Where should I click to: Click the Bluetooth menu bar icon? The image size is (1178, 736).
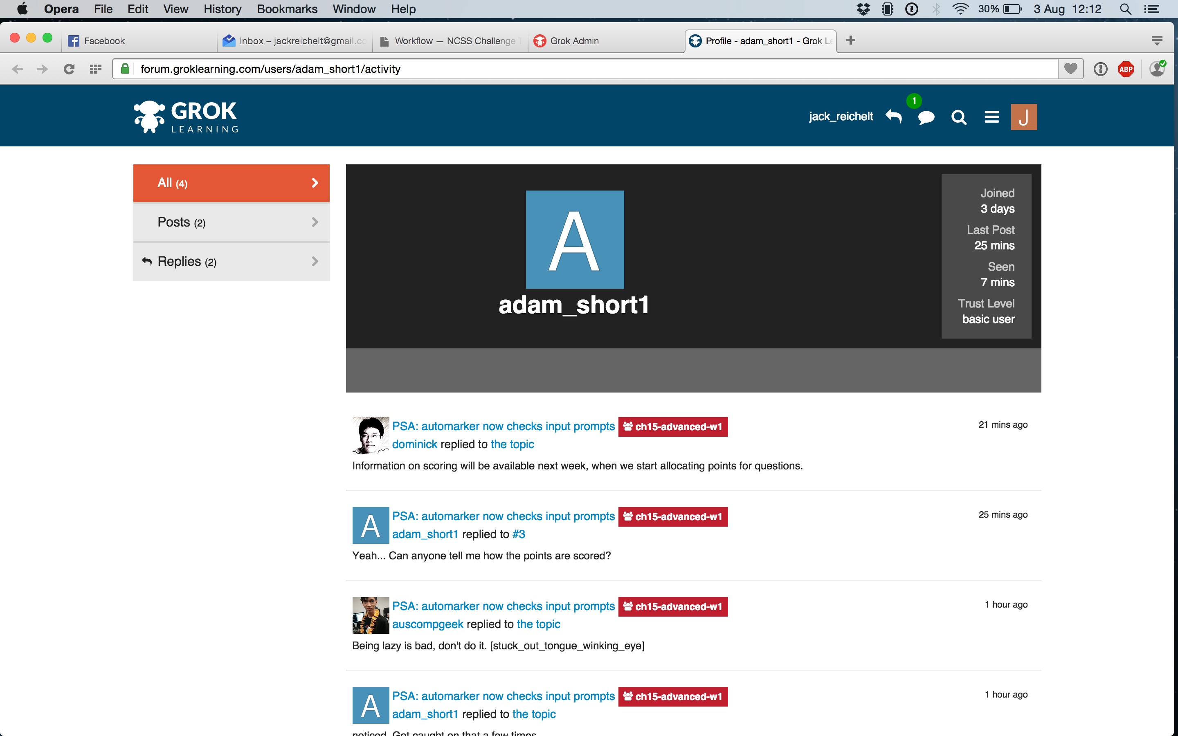coord(935,9)
